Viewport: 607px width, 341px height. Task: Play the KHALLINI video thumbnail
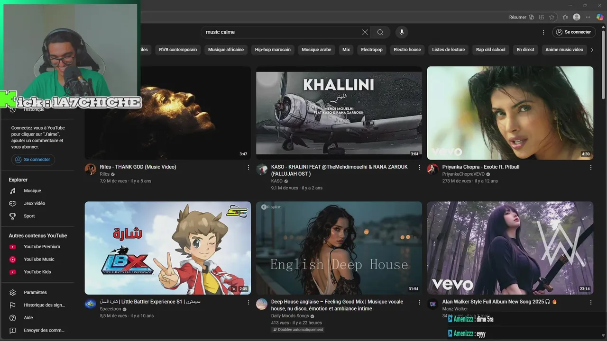[x=339, y=113]
